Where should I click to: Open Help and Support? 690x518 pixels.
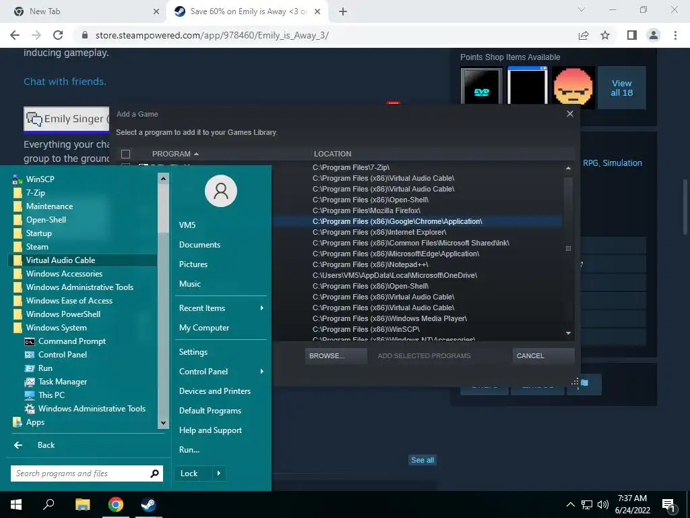click(x=210, y=430)
